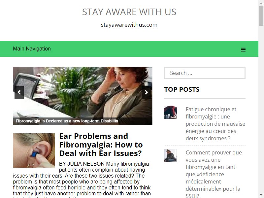Click the thumbnail beside Fatigue chronique post
This screenshot has height=198, width=264.
(171, 112)
